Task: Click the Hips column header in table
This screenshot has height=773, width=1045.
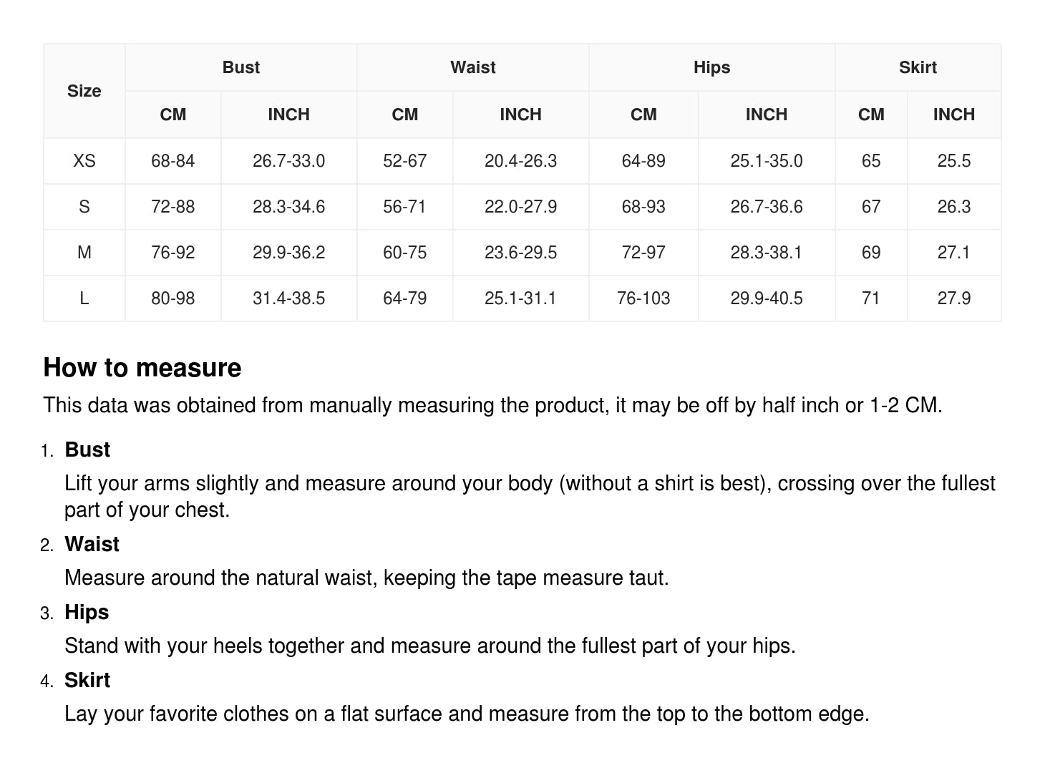Action: tap(711, 67)
